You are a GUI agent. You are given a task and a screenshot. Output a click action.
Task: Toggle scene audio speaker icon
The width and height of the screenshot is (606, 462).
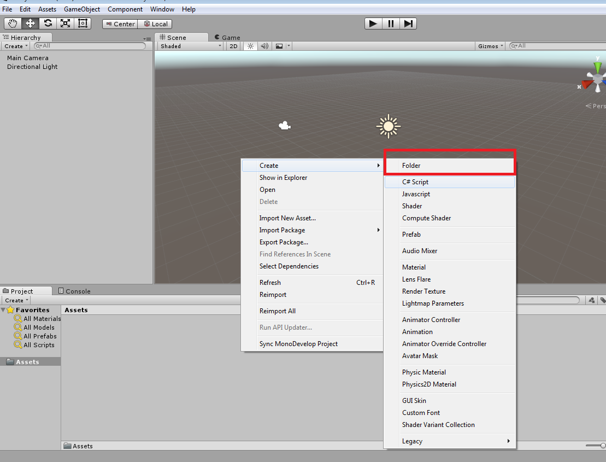coord(264,46)
